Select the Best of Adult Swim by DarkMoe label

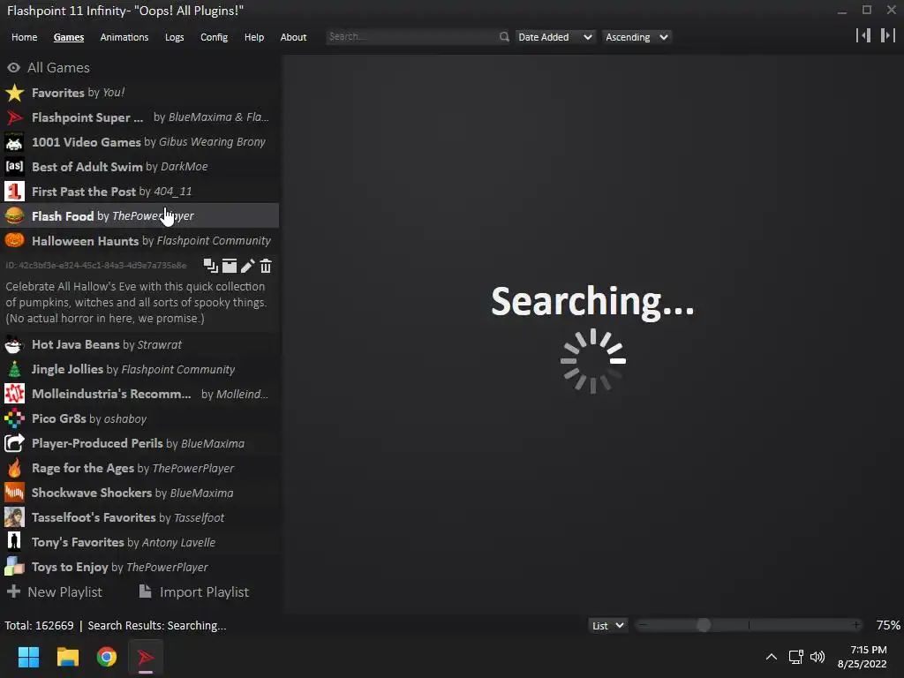pyautogui.click(x=120, y=167)
